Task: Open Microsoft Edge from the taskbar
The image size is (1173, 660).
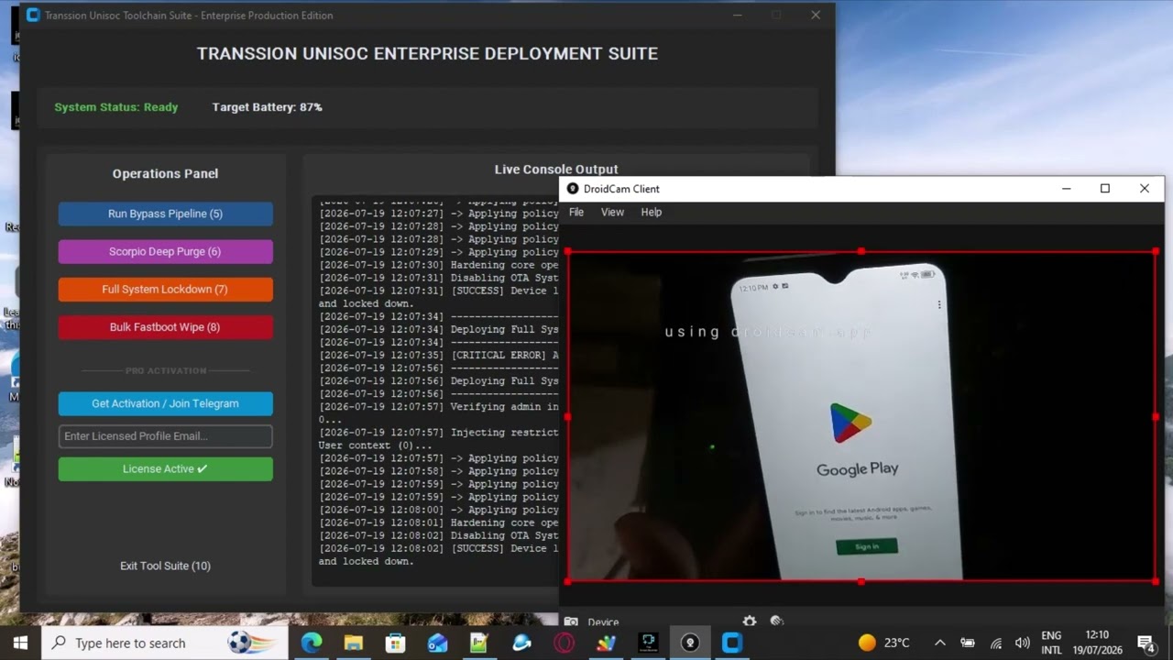Action: [x=312, y=643]
